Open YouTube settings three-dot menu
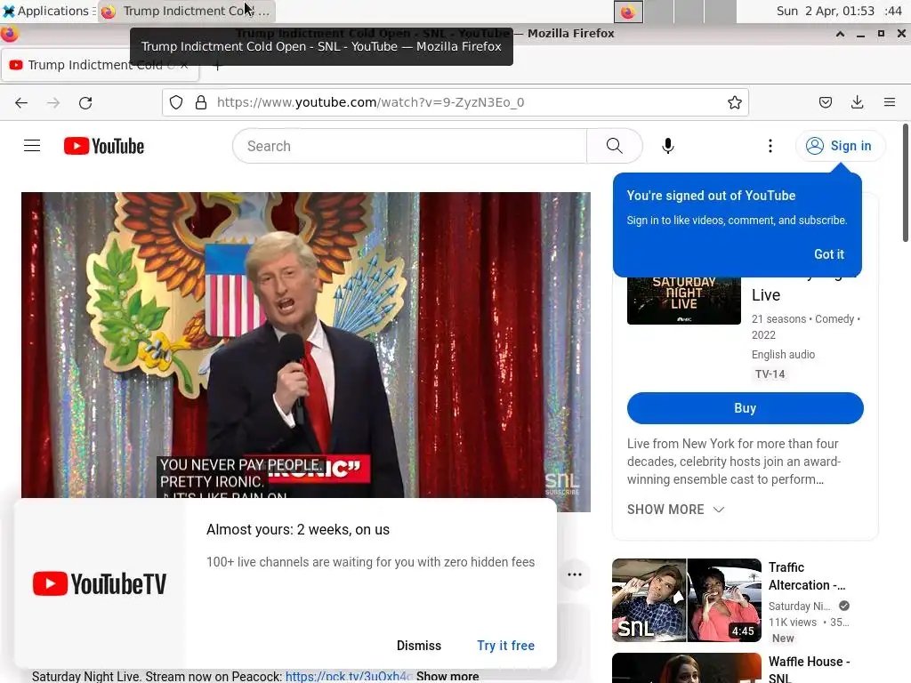 coord(770,146)
